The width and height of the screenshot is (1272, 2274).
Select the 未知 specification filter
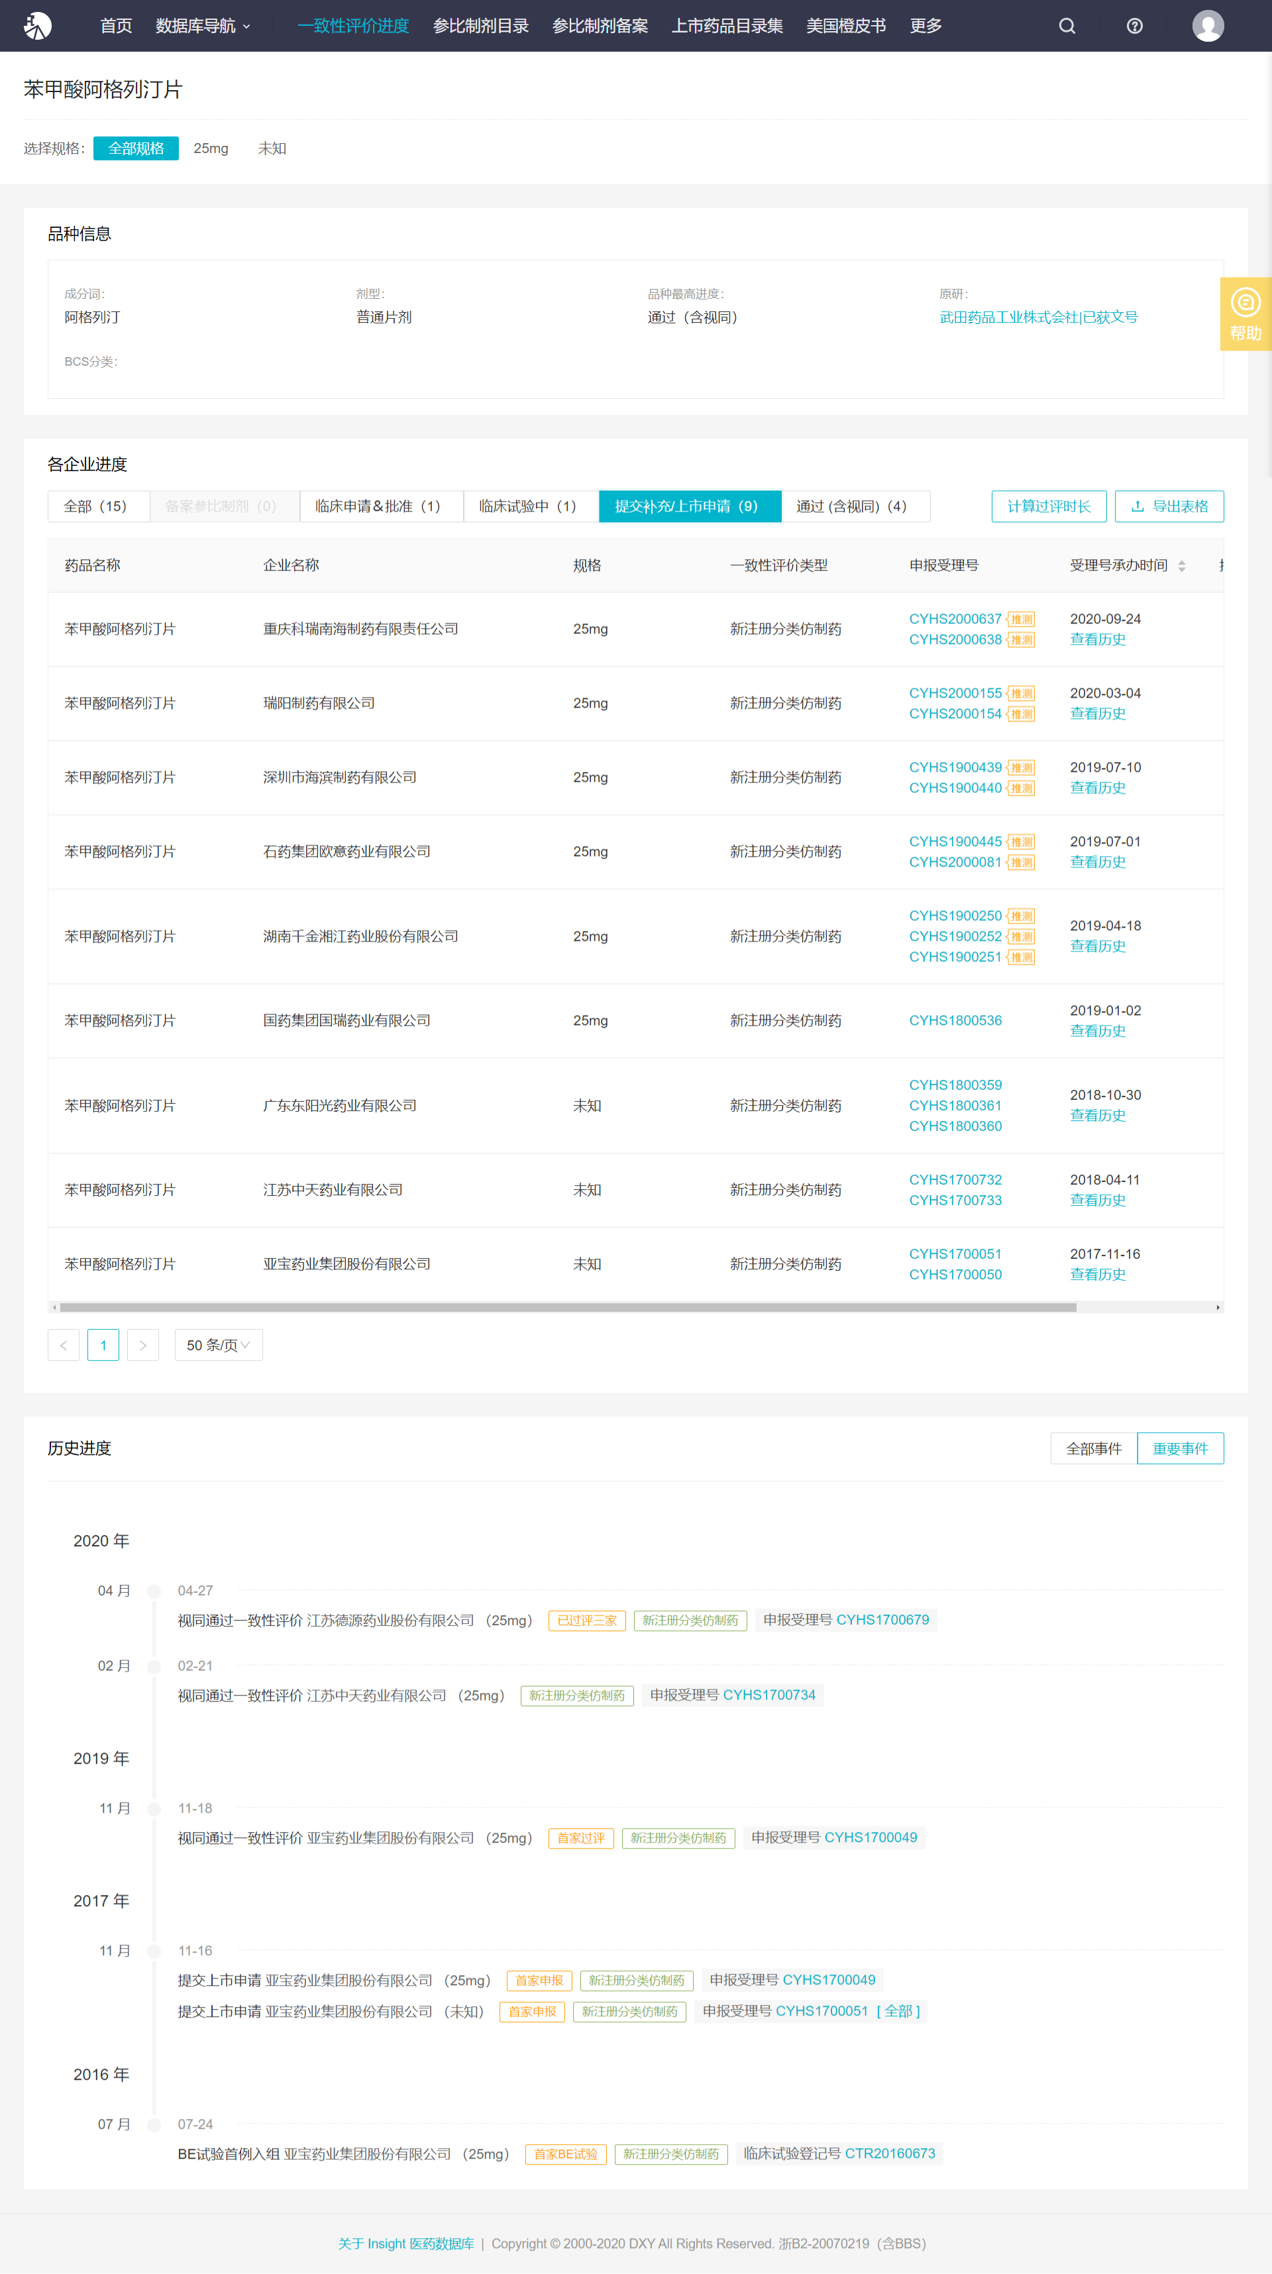pos(272,148)
